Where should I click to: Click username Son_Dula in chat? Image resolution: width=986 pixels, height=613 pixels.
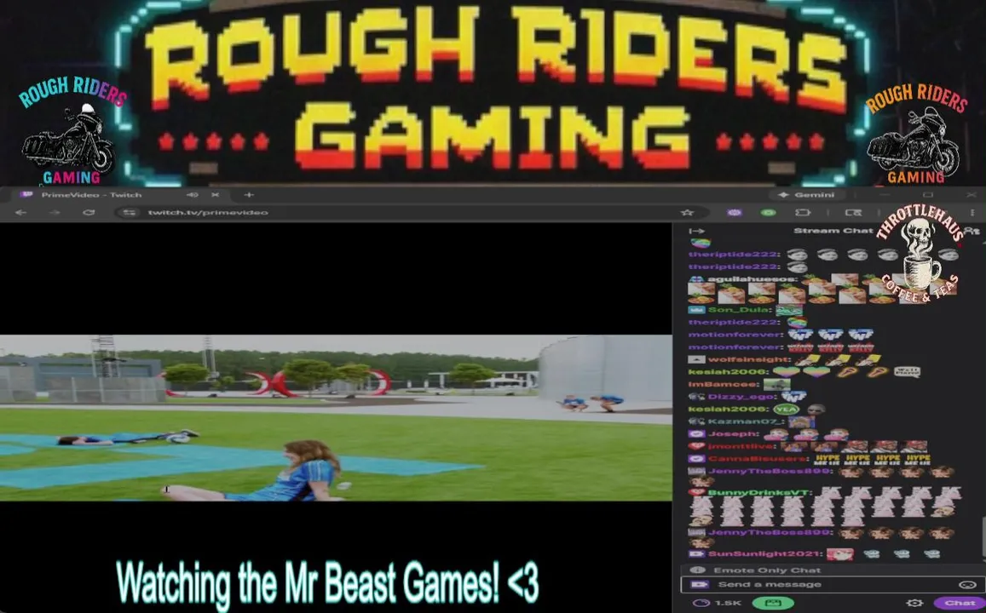coord(739,310)
